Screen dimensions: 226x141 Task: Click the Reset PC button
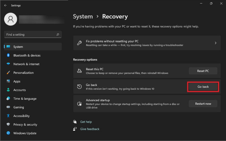203,71
